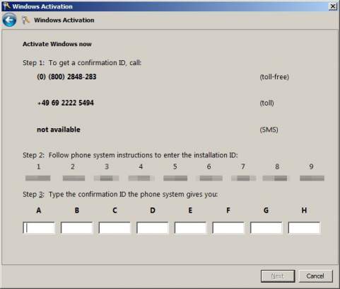340x289 pixels.
Task: Focus confirmation ID field H
Action: [x=304, y=228]
